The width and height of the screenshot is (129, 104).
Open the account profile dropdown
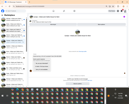click(x=125, y=11)
